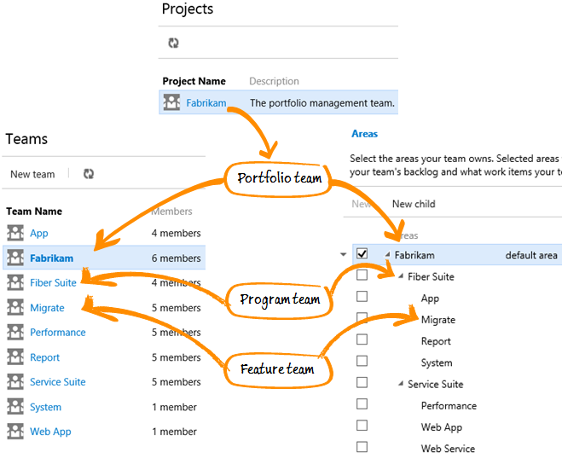Click the New child menu item
This screenshot has width=562, height=464.
coord(414,204)
